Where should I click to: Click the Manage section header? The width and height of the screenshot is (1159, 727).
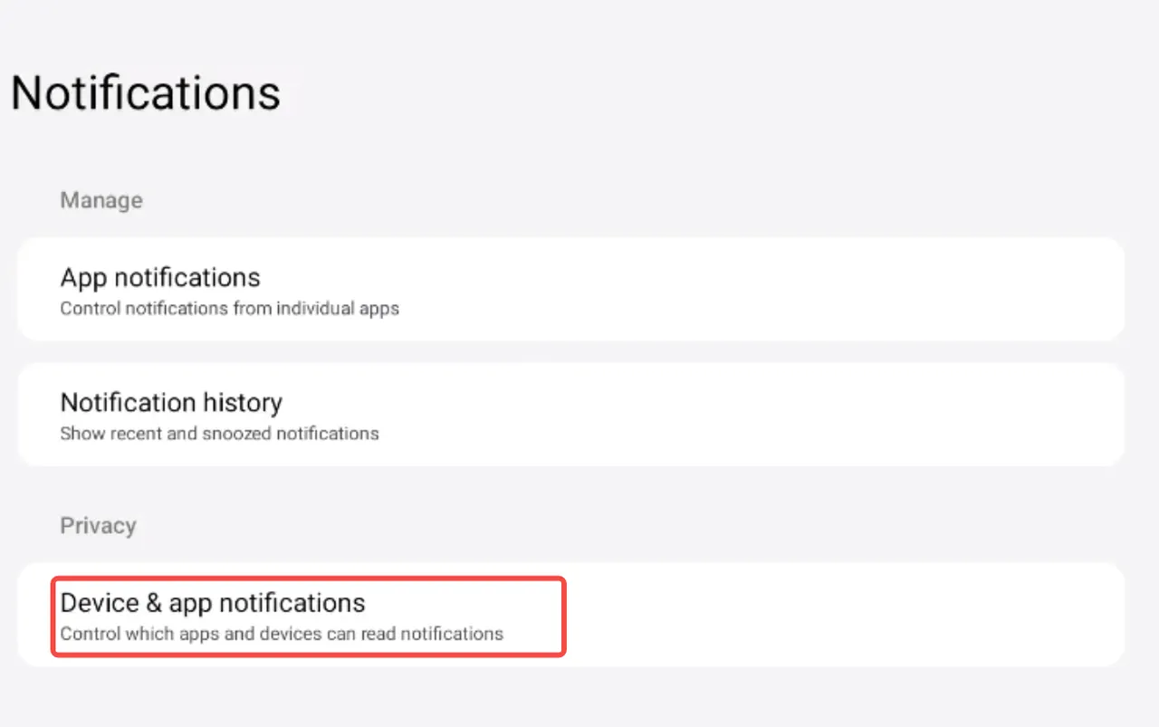click(101, 200)
